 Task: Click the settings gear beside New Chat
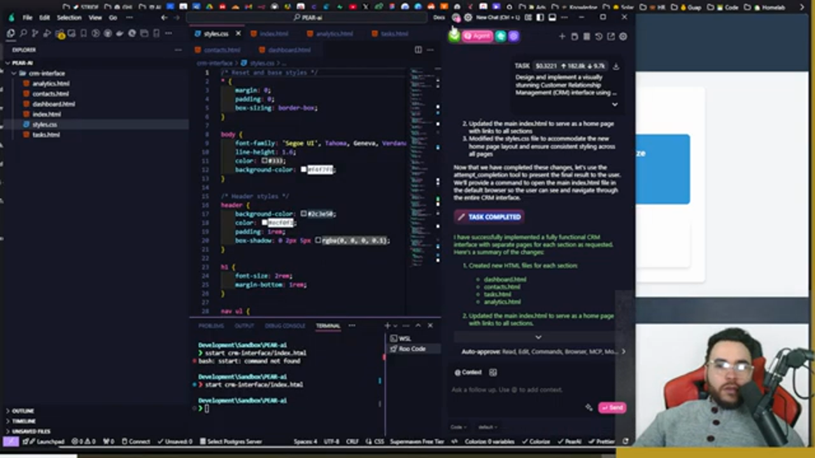(x=468, y=17)
